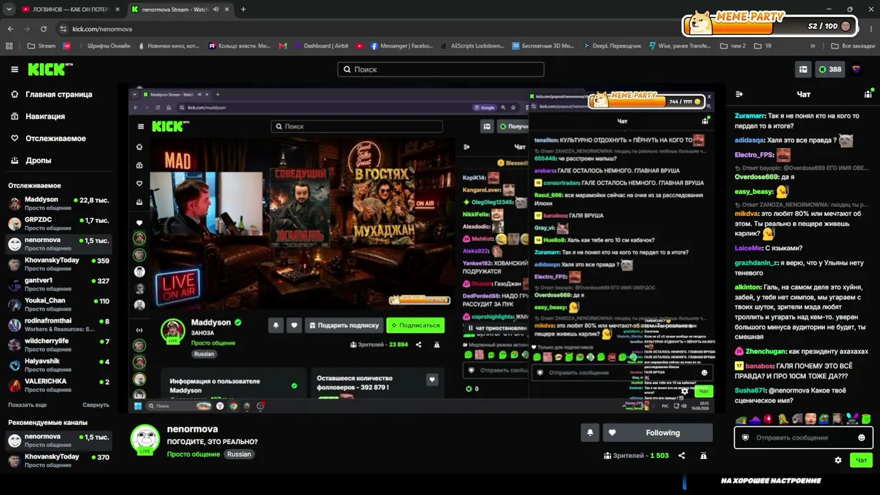Open the Youkai_Chan channel in the followed list

pos(58,305)
